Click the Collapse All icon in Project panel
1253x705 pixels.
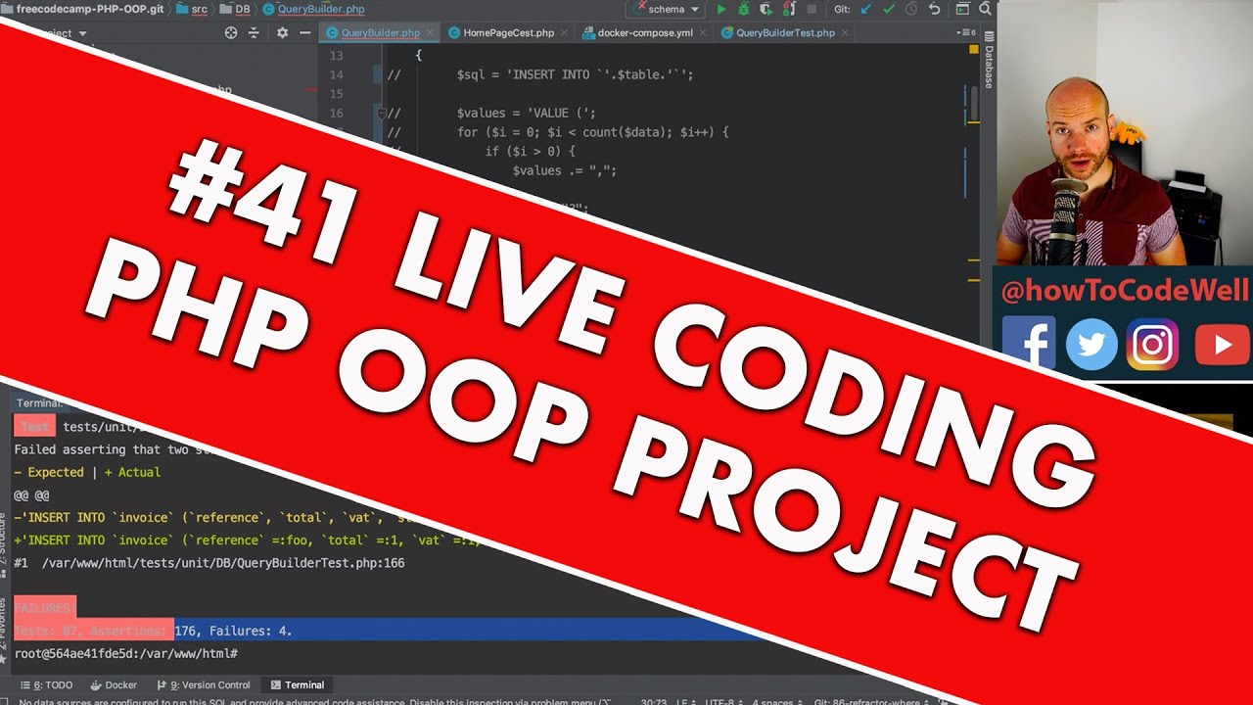point(255,32)
